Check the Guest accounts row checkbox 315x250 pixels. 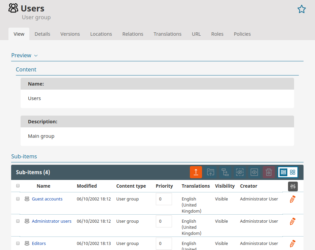(18, 199)
